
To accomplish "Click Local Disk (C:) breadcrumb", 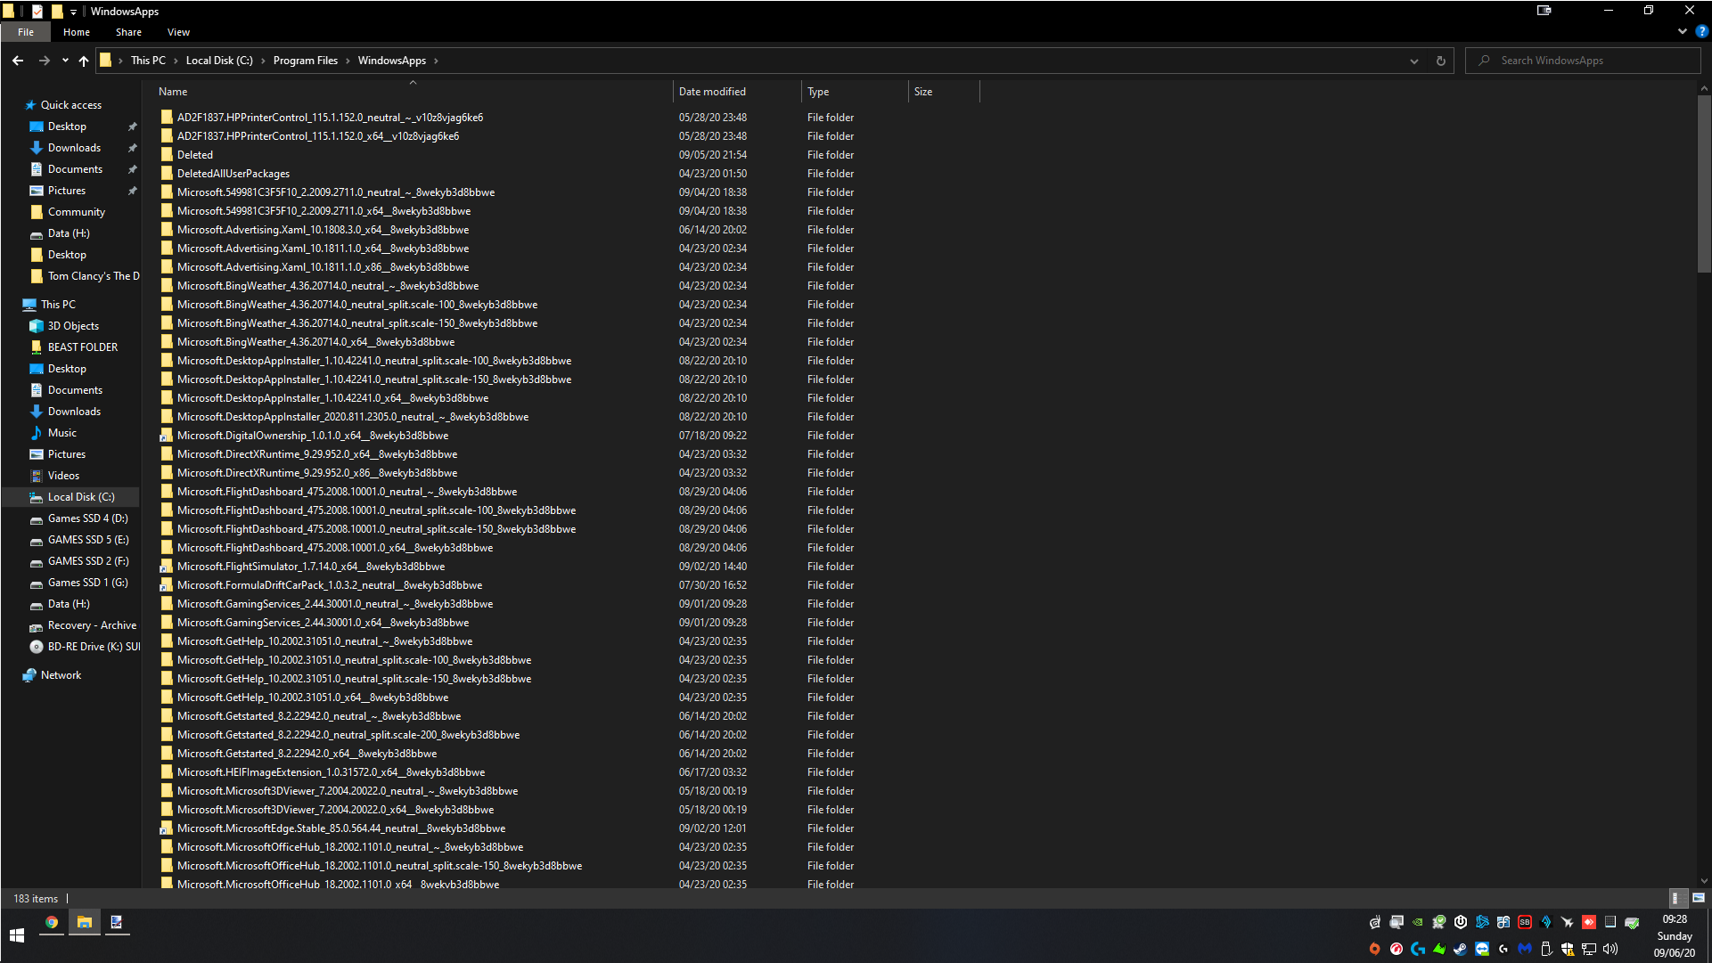I will pyautogui.click(x=219, y=61).
